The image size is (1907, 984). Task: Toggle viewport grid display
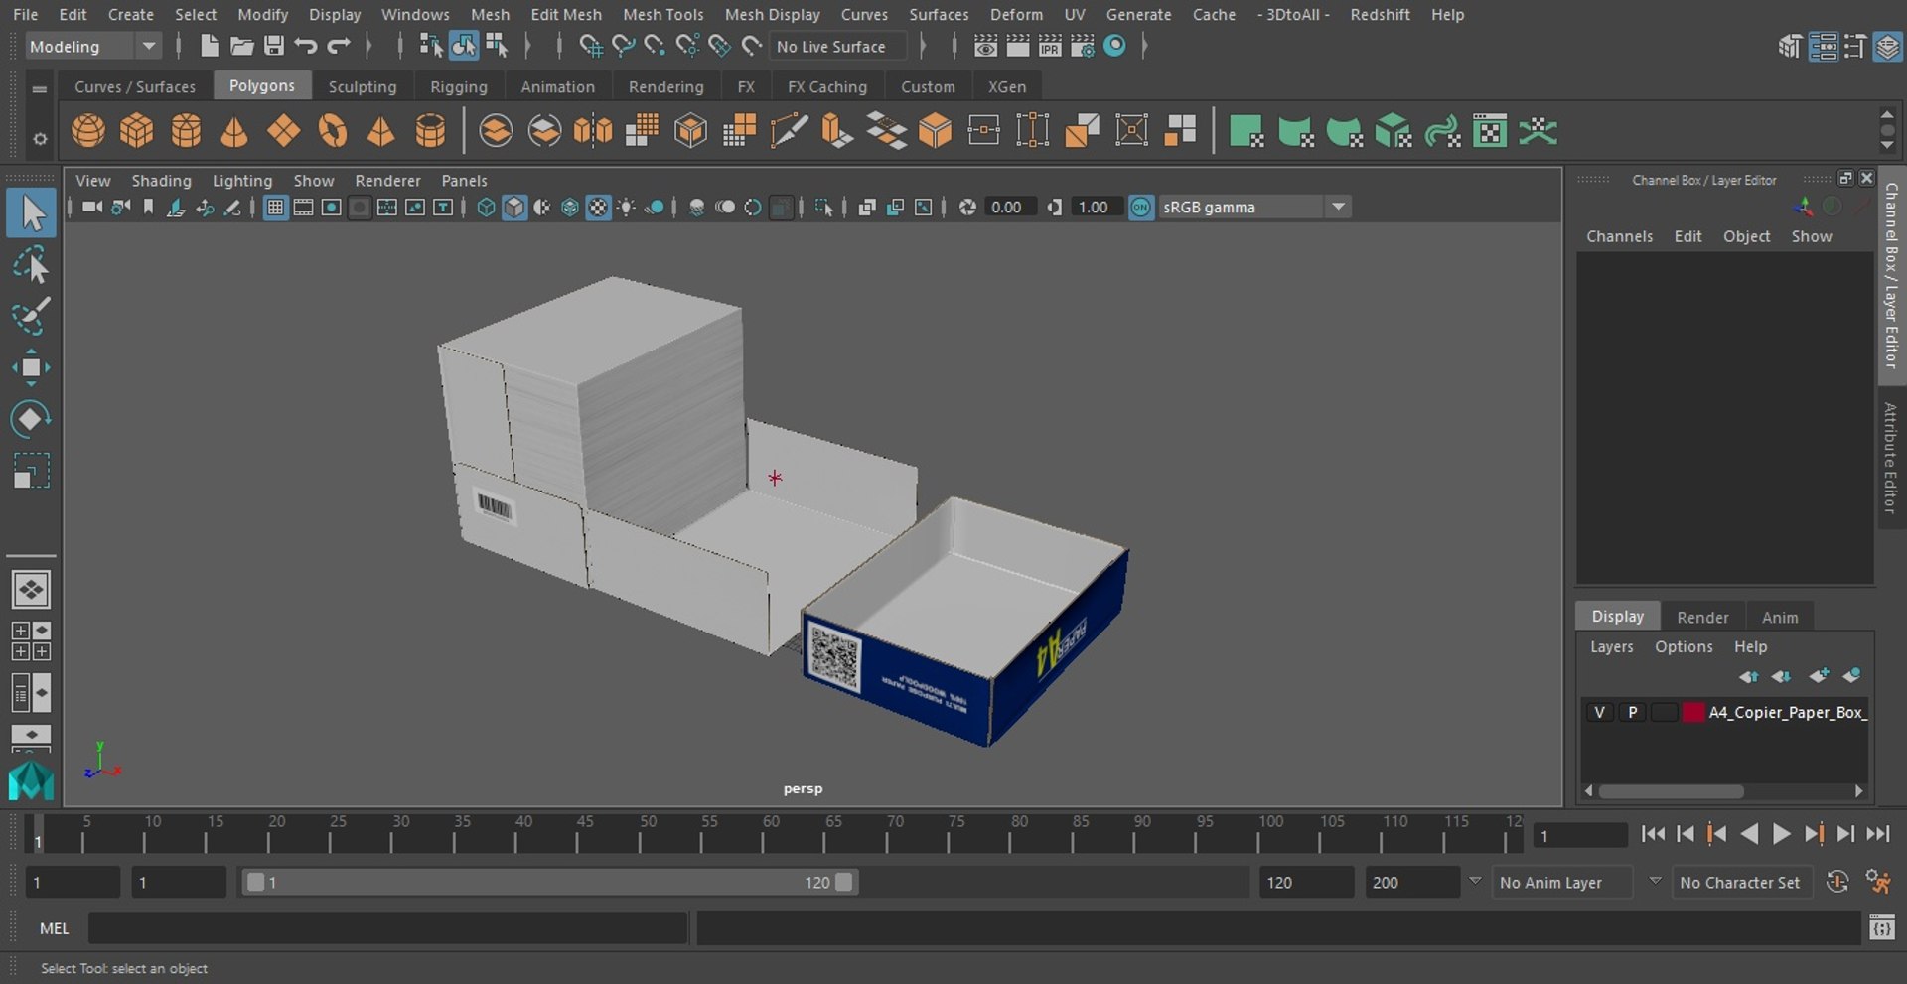[x=275, y=207]
